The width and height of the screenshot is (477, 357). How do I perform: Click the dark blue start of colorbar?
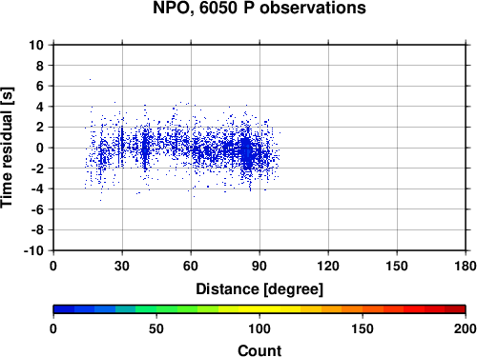click(x=64, y=309)
